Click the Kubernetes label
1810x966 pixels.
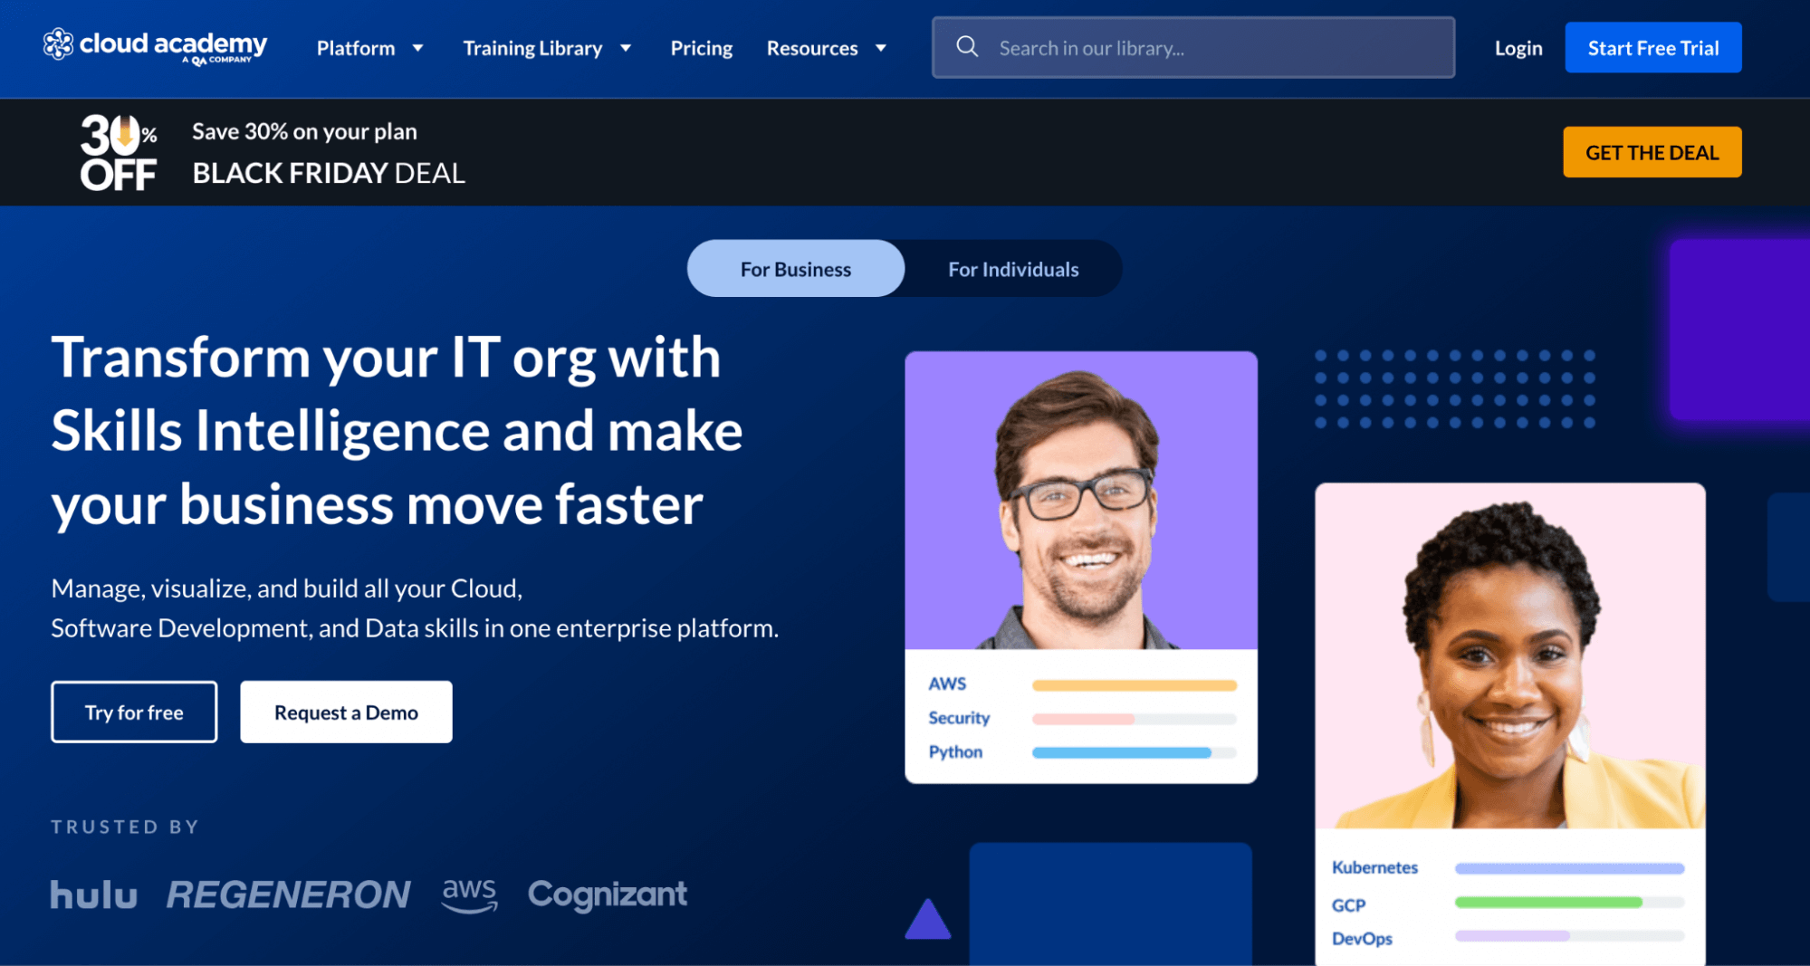(x=1374, y=867)
